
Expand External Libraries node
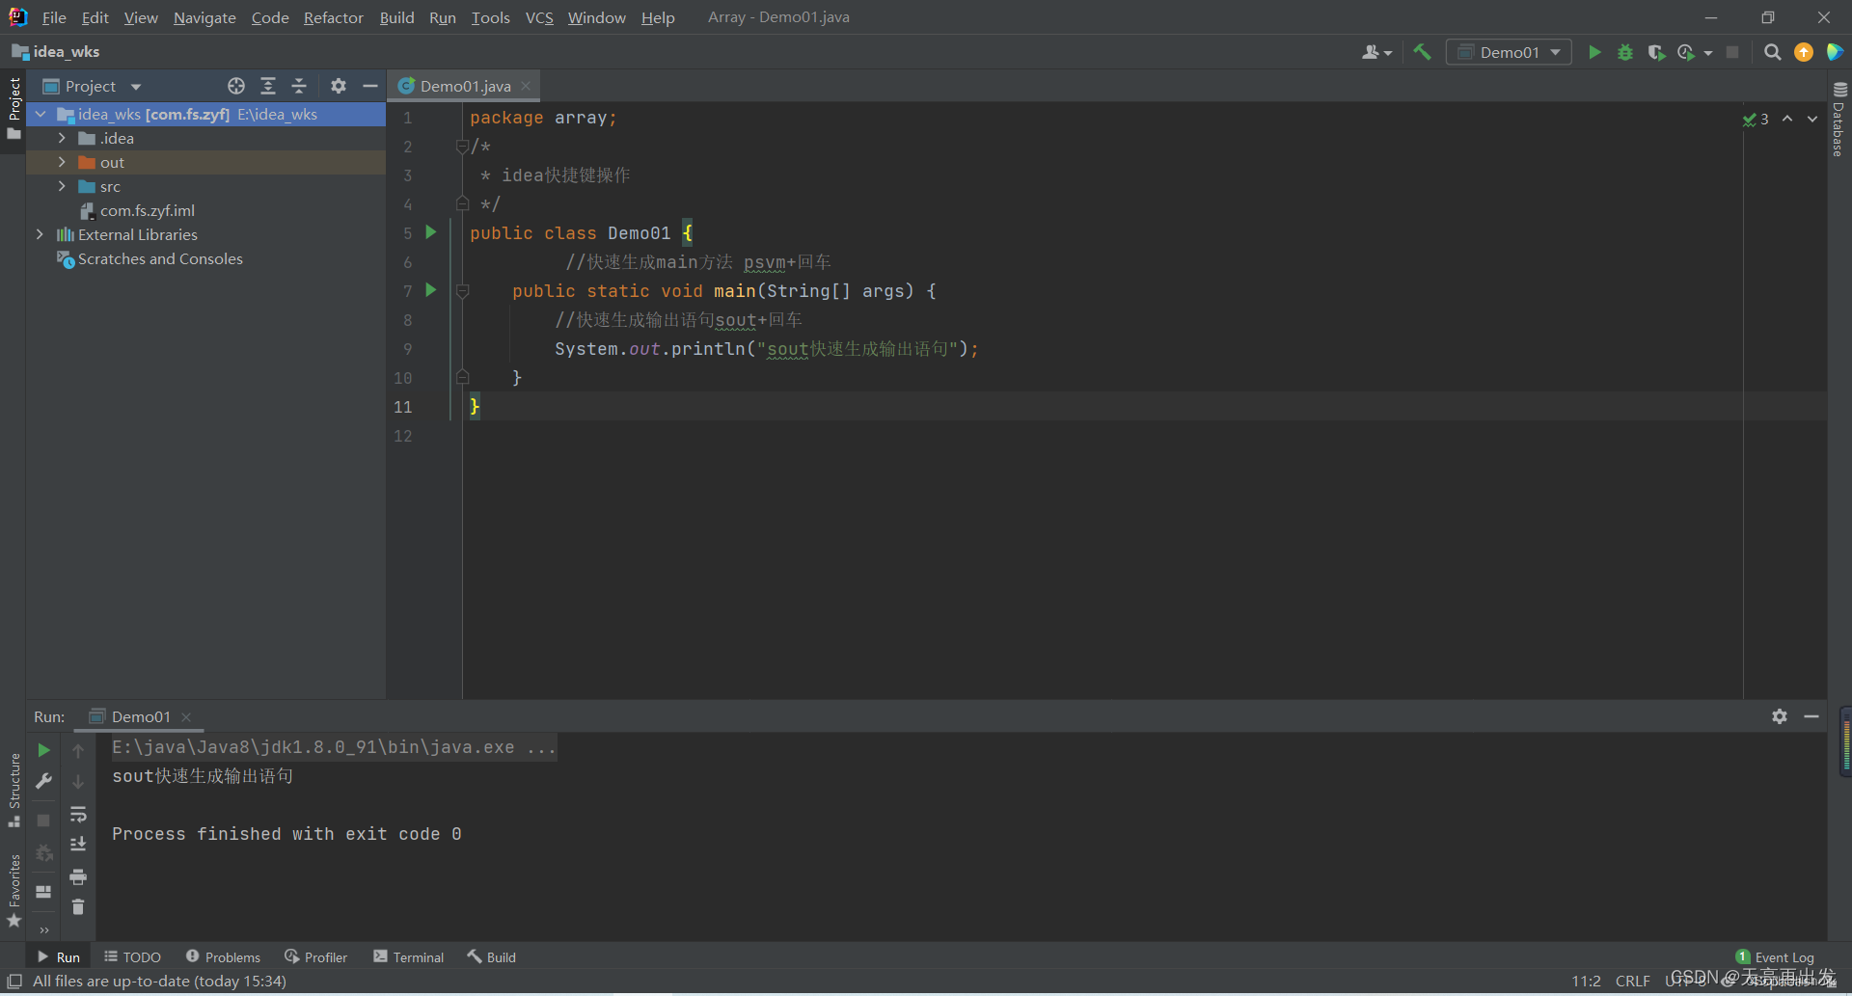point(41,234)
